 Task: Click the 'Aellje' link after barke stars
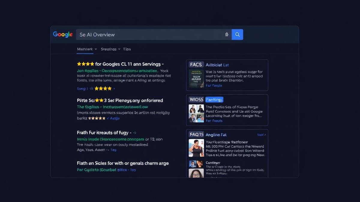pos(115,118)
